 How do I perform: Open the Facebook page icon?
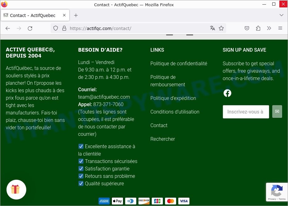click(x=227, y=93)
